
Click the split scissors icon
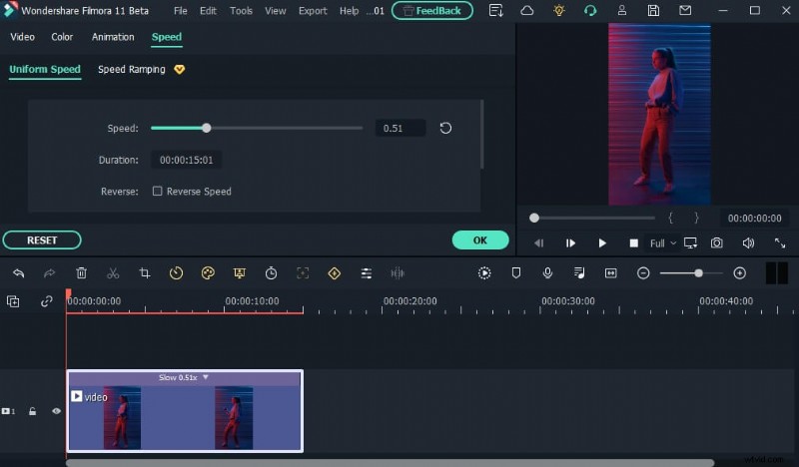click(113, 273)
